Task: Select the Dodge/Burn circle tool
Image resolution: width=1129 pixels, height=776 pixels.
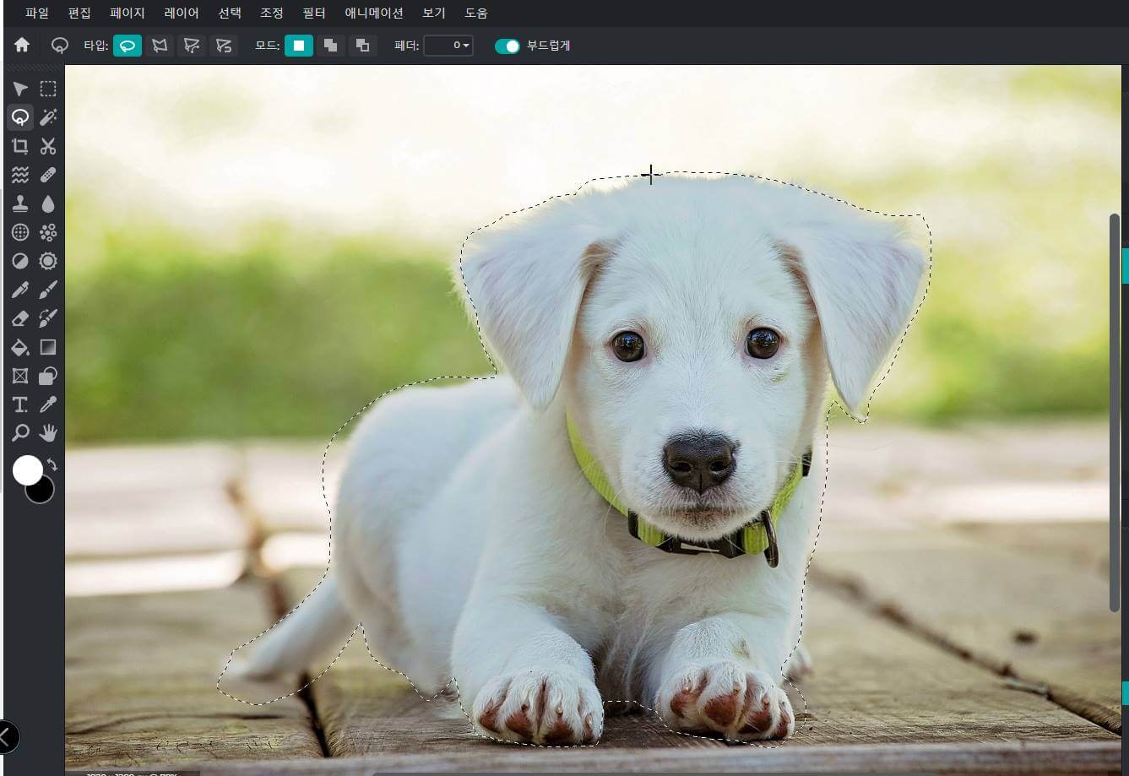Action: [x=20, y=232]
